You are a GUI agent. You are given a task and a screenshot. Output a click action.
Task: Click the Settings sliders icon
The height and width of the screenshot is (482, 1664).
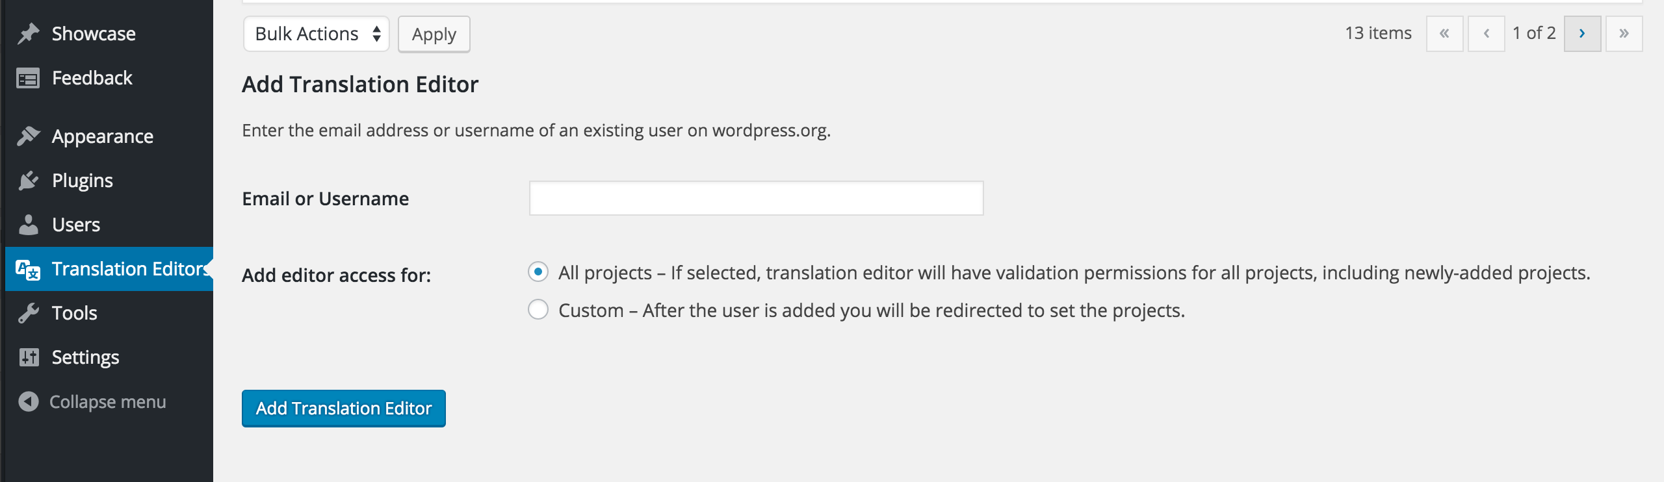(29, 357)
